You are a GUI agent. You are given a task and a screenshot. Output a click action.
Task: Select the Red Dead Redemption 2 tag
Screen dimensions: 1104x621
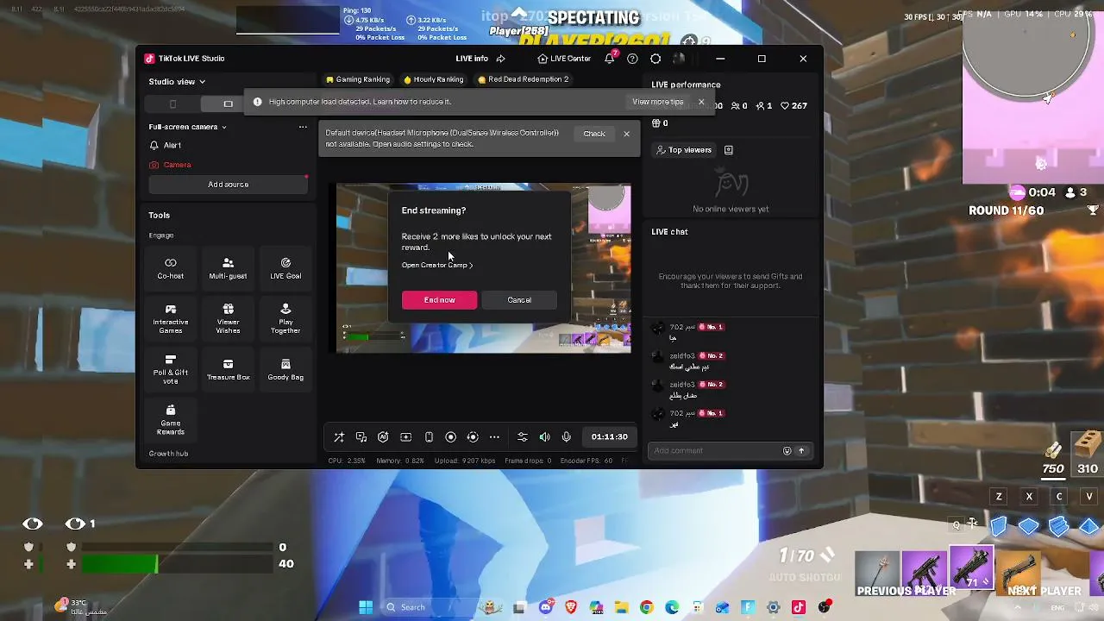point(523,79)
